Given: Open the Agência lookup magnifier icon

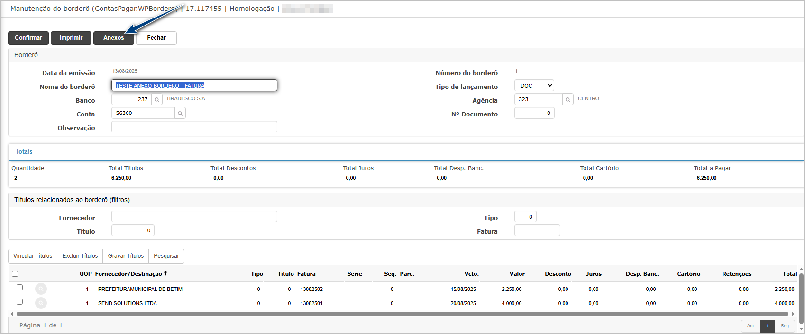Looking at the screenshot, I should tap(568, 99).
